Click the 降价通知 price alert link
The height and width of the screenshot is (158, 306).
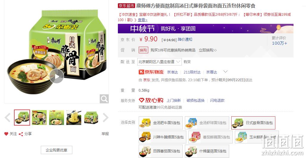pyautogui.click(x=185, y=39)
